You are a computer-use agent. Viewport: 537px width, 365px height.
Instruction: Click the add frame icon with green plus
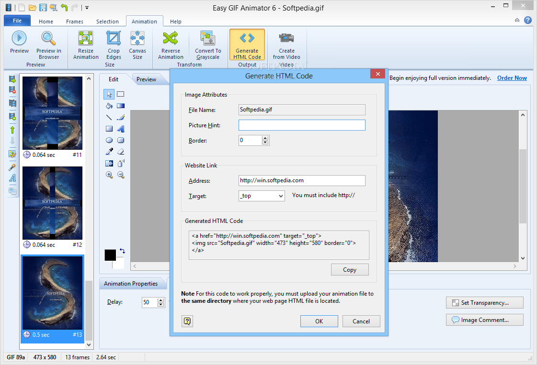coord(12,117)
